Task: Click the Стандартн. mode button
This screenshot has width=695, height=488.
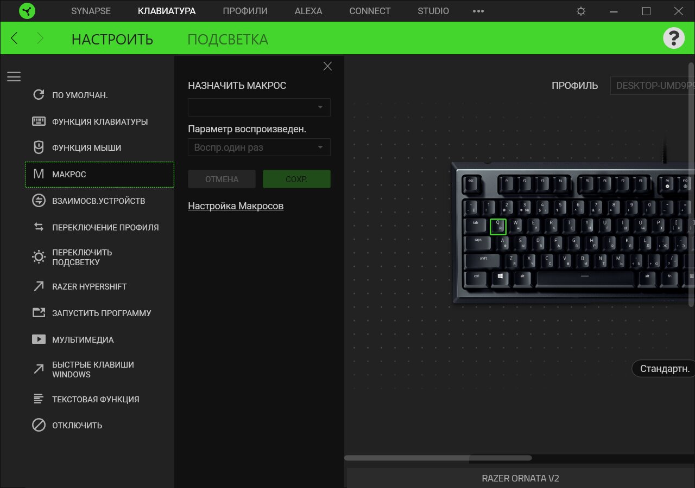Action: 664,369
